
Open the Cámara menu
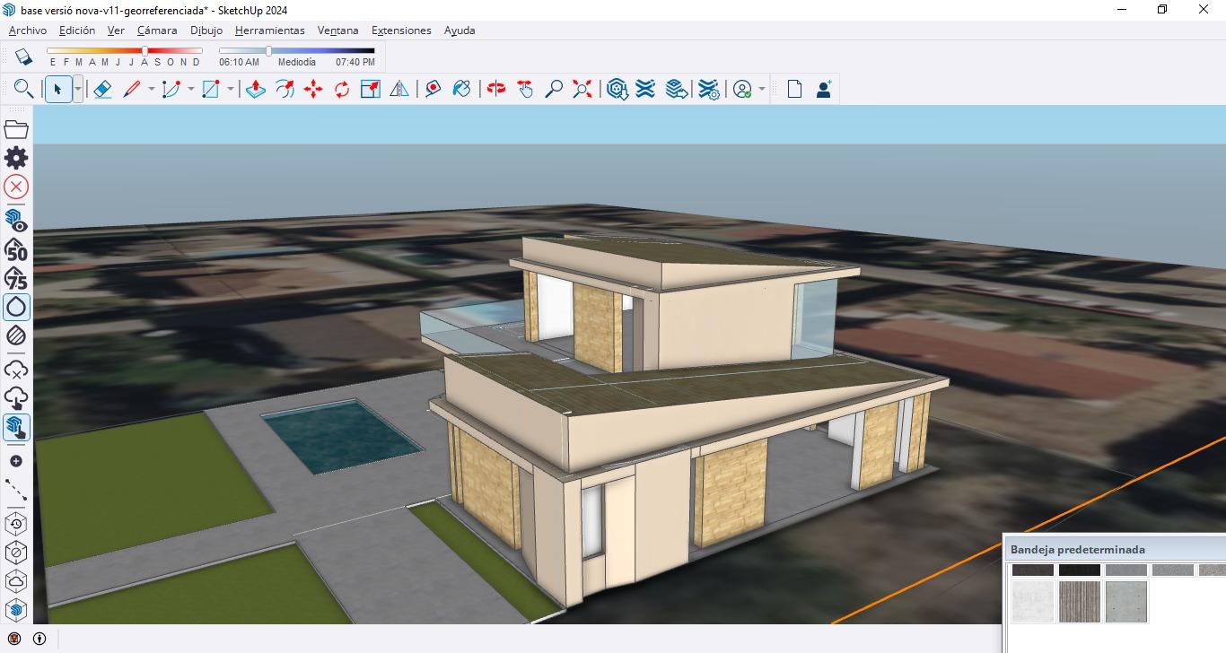(x=157, y=30)
